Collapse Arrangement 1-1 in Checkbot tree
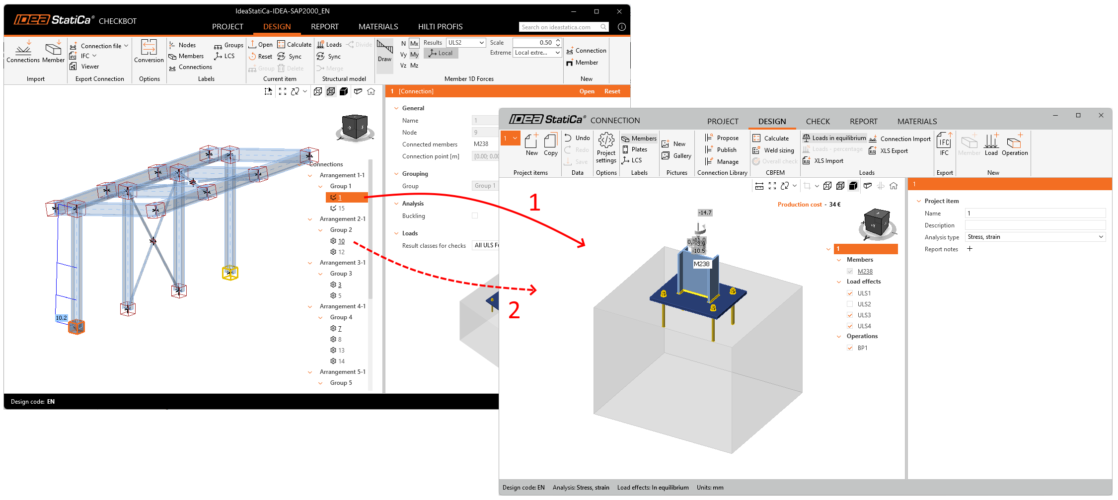 point(310,175)
